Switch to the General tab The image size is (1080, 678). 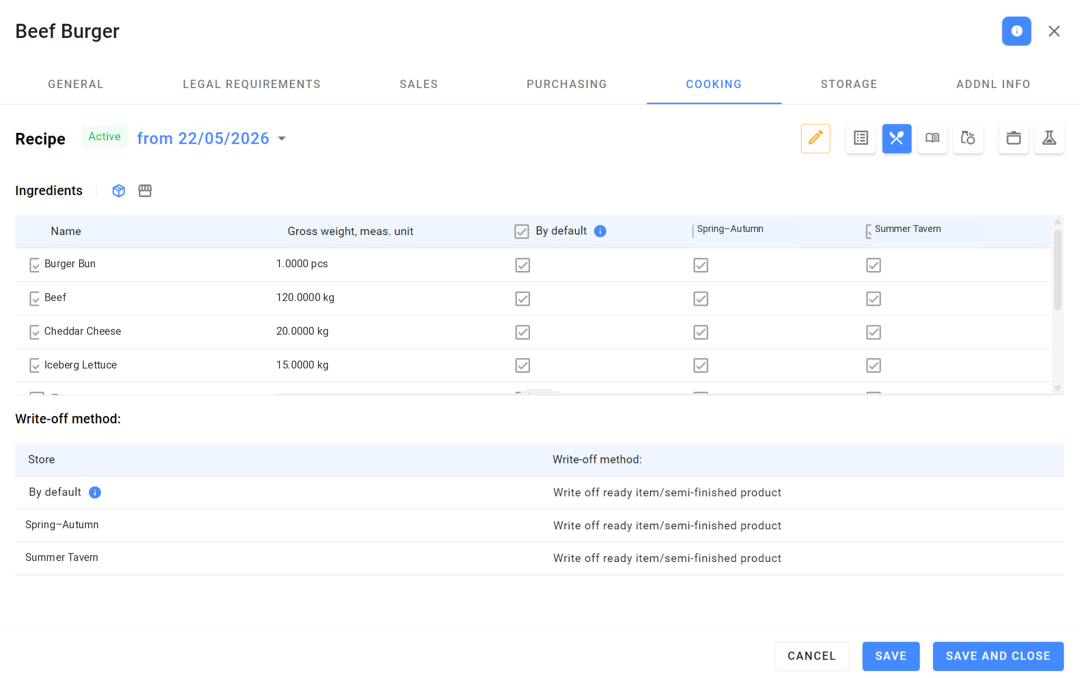(x=76, y=84)
